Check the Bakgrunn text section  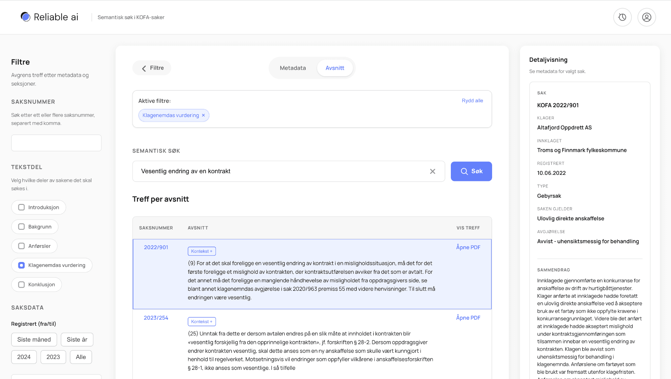point(22,227)
